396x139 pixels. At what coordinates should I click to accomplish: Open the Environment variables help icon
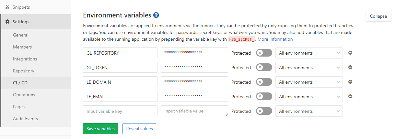(156, 15)
